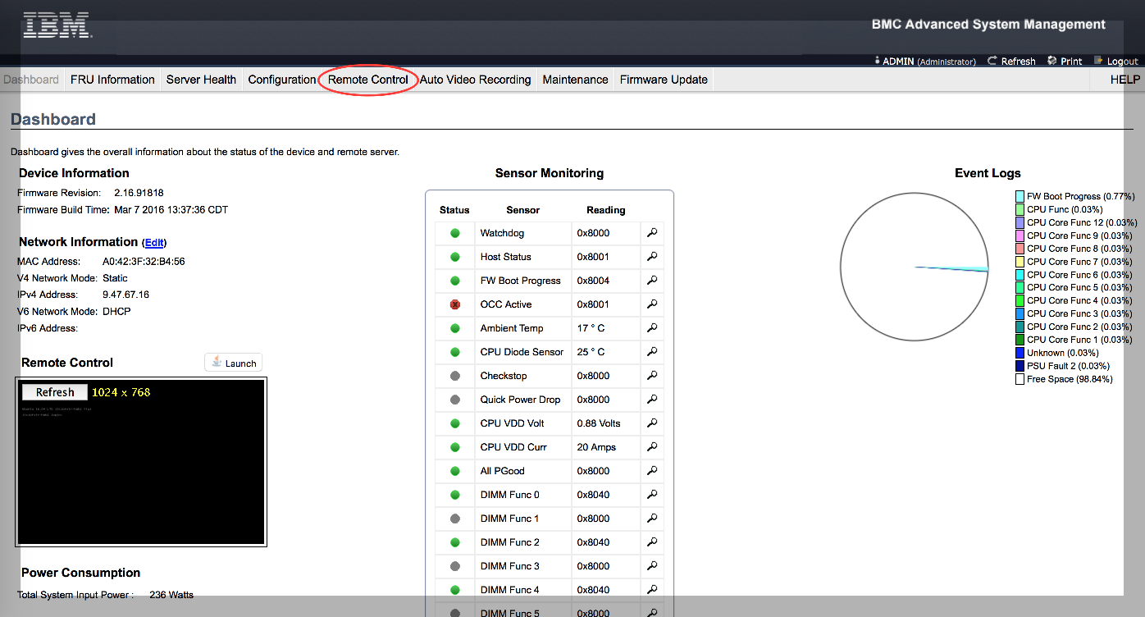Inspect Ambient Temp sensor via magnifier
The width and height of the screenshot is (1145, 617).
[652, 328]
